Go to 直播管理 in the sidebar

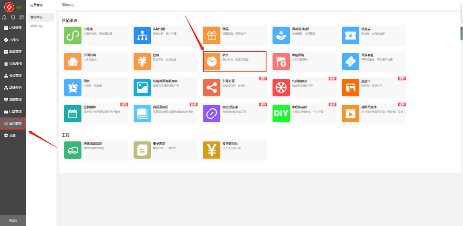[13, 99]
